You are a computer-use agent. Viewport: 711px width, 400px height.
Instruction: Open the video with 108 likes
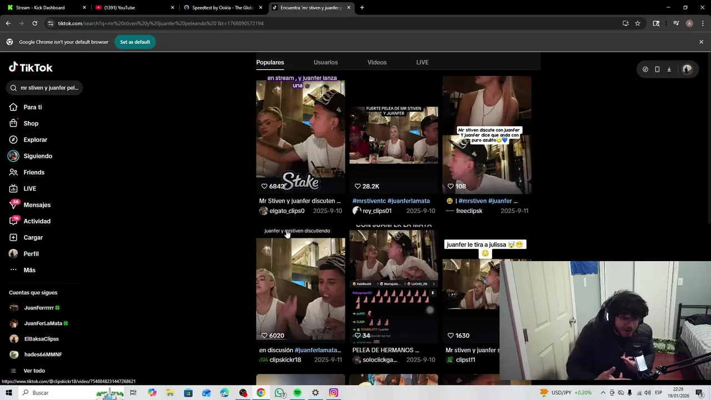(x=487, y=135)
